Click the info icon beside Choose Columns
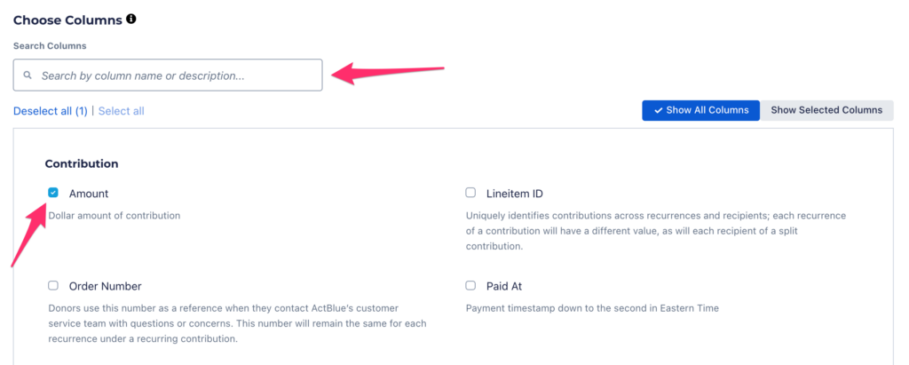The height and width of the screenshot is (365, 909). 131,19
